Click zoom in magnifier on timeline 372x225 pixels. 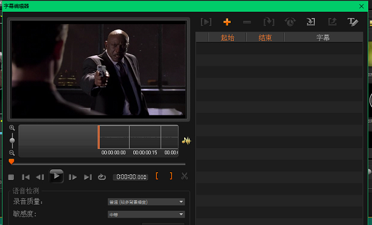click(x=12, y=128)
